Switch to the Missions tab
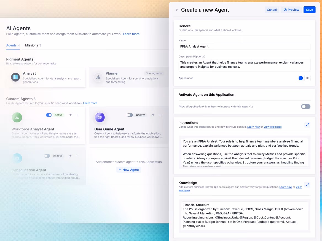The image size is (322, 241). (33, 45)
